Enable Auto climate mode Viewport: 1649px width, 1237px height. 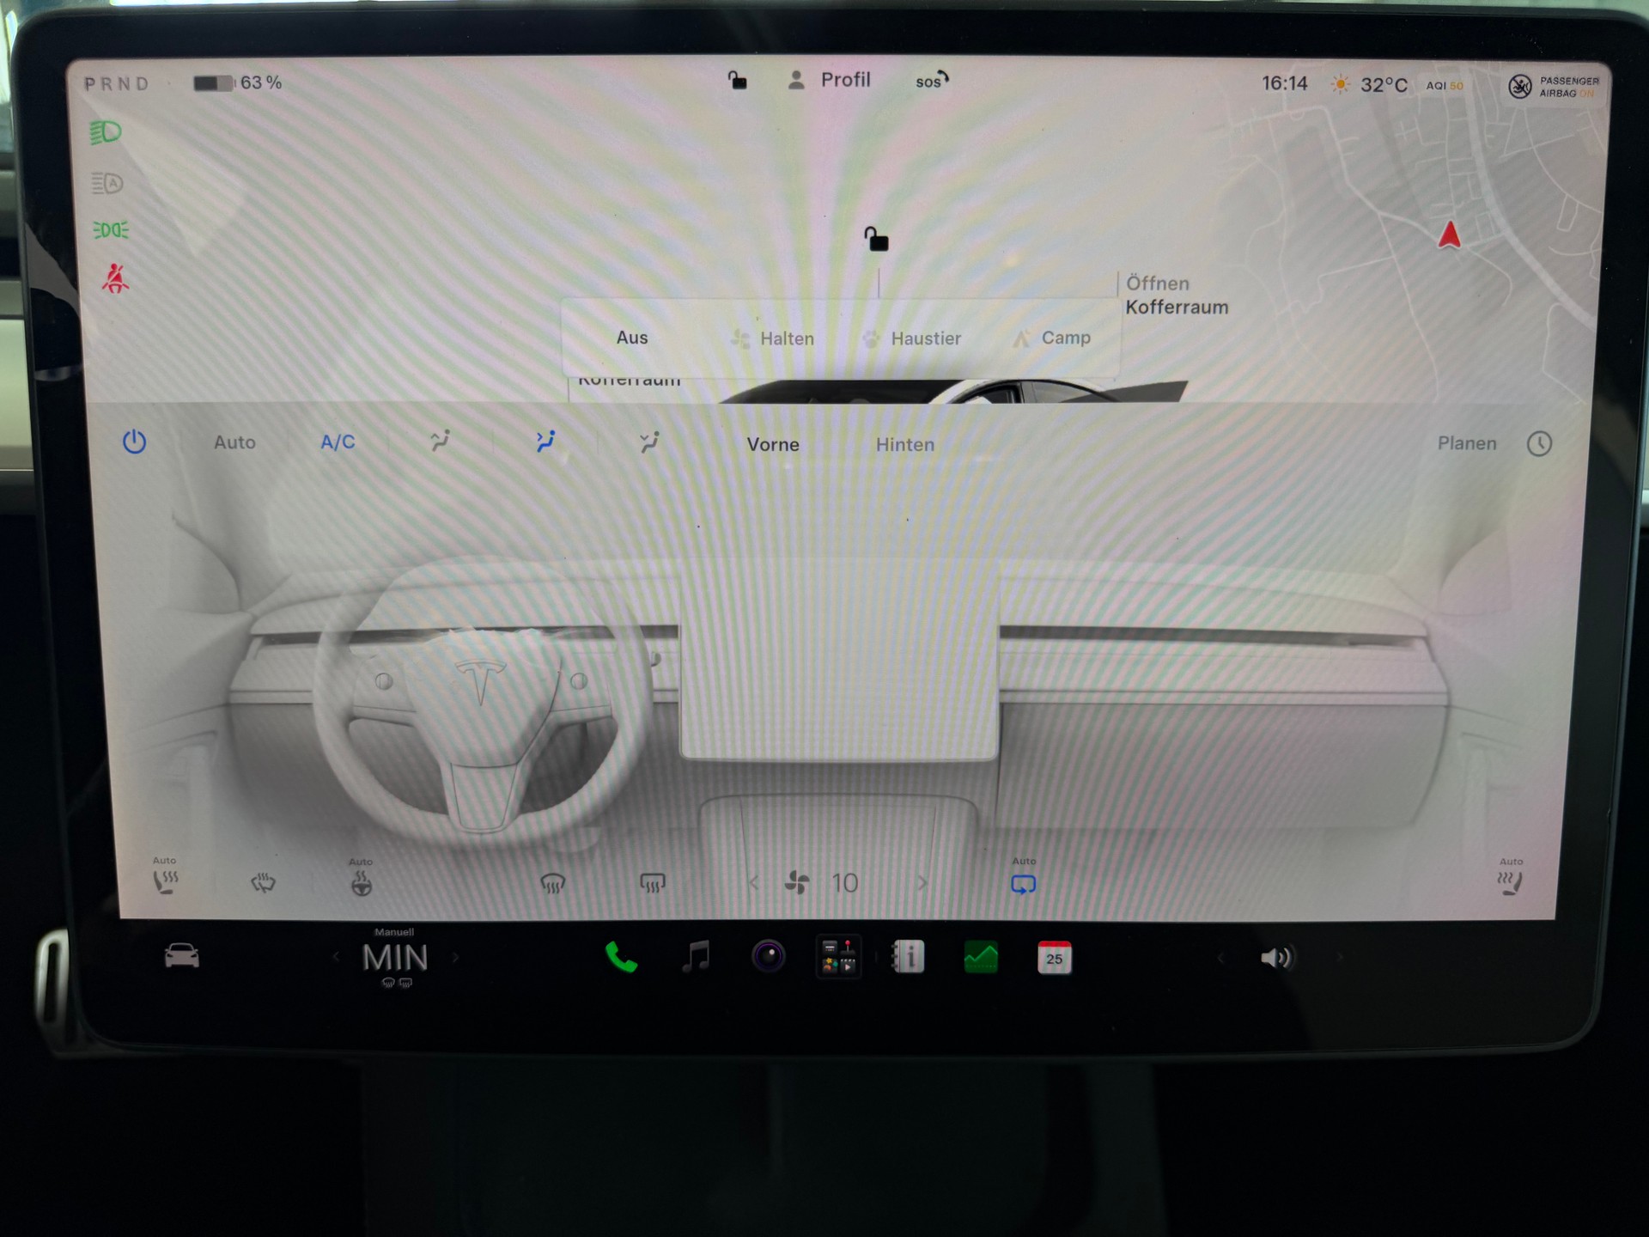(x=234, y=442)
